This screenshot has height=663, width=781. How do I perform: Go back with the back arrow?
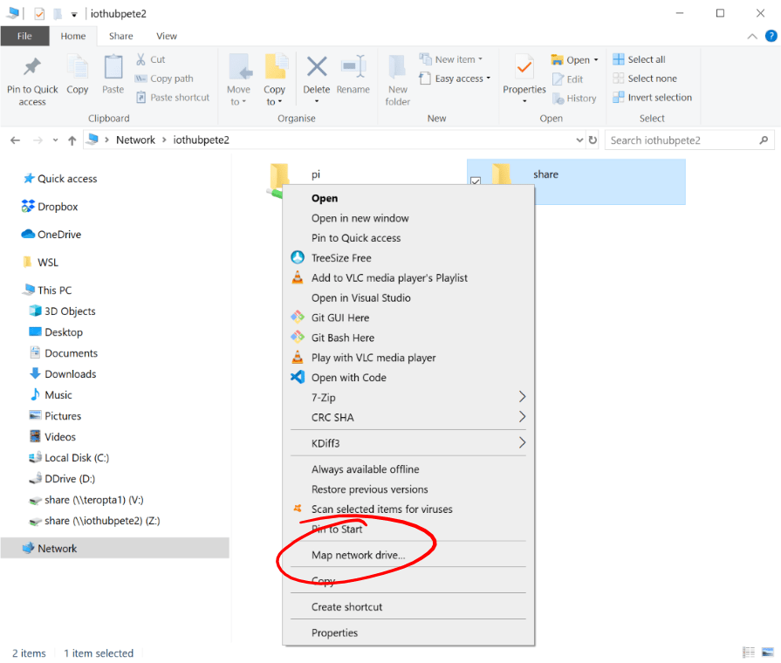[16, 140]
